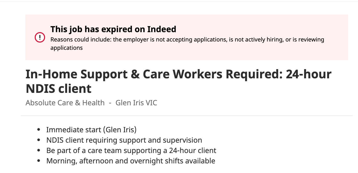Click "NDIS client" on the title's second line
This screenshot has width=358, height=173.
[59, 89]
